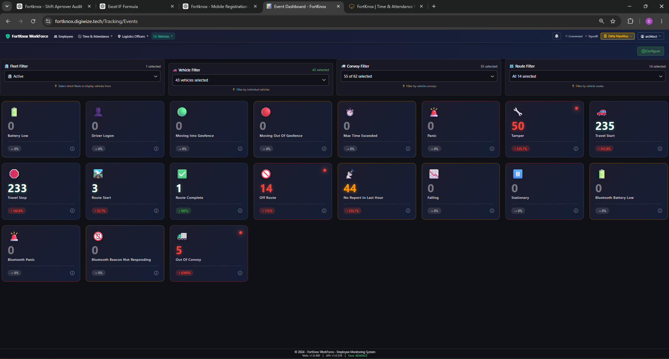Show info for the Off Route card

324,211
